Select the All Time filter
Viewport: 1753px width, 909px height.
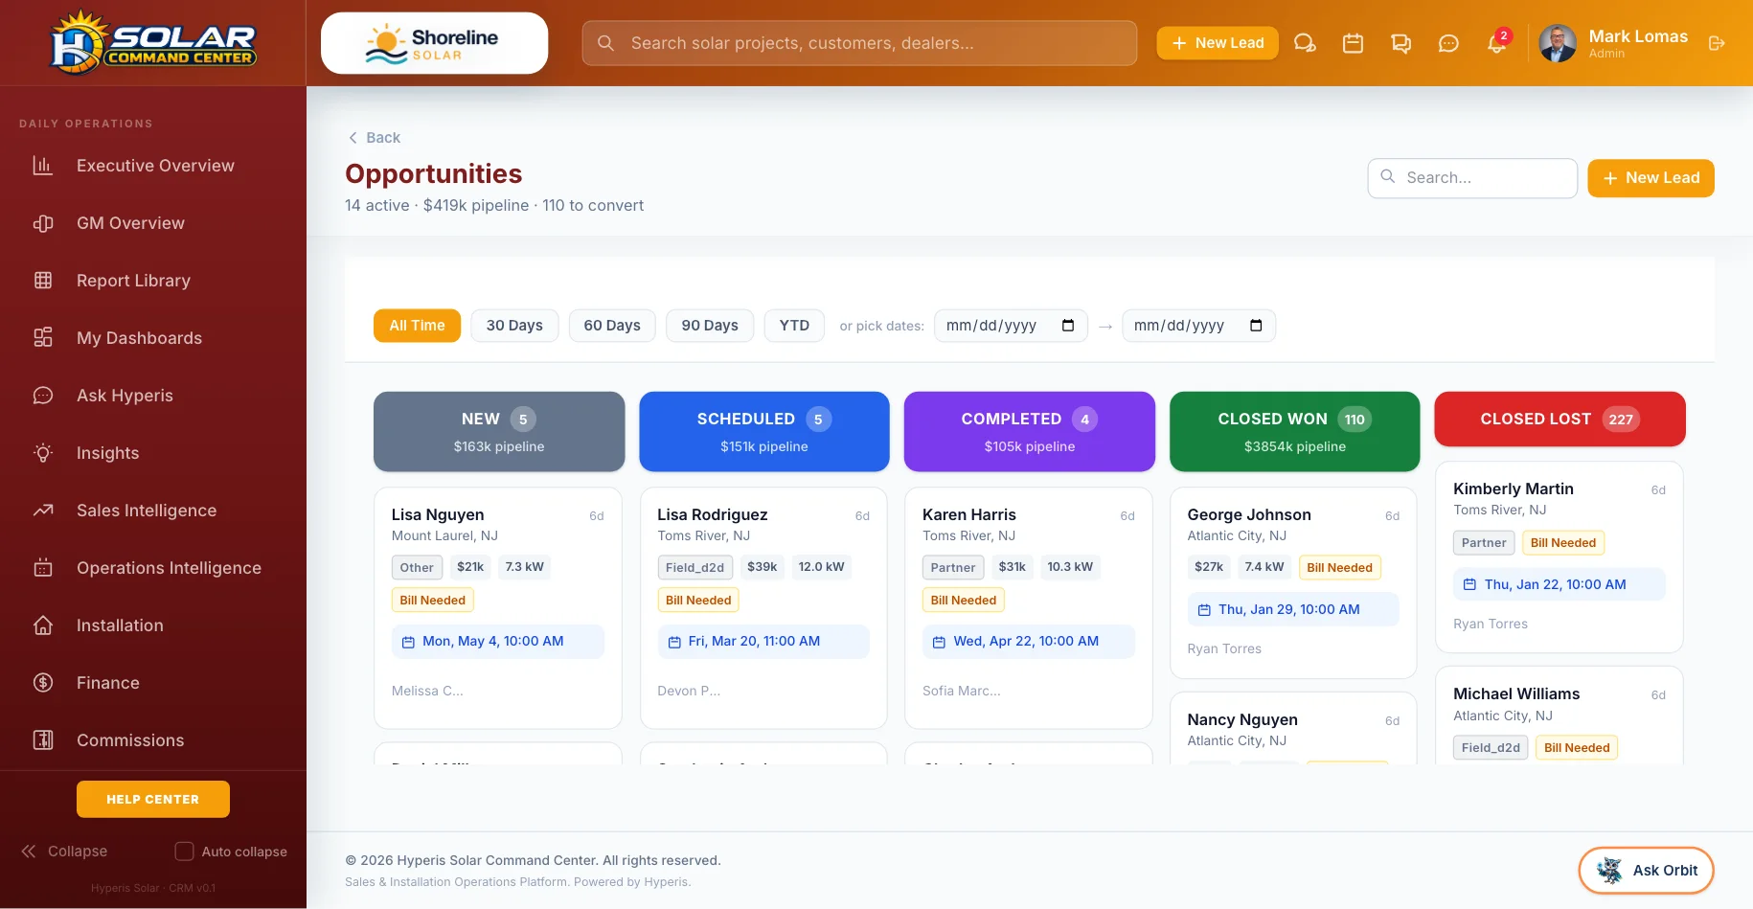click(417, 326)
